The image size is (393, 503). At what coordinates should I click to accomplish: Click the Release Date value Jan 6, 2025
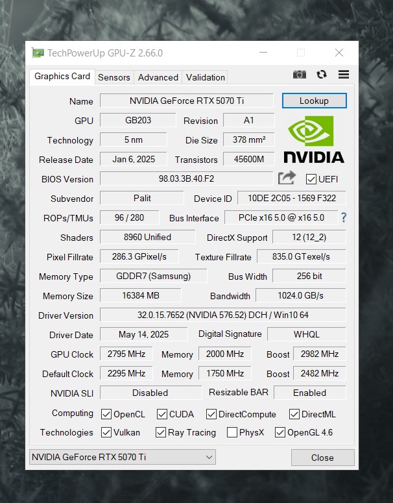click(134, 160)
